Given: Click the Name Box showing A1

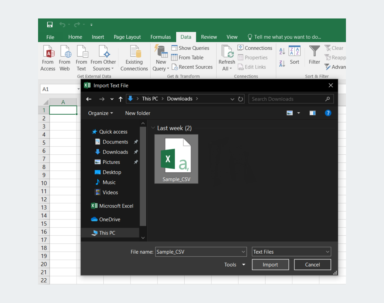Looking at the screenshot, I should (x=60, y=89).
